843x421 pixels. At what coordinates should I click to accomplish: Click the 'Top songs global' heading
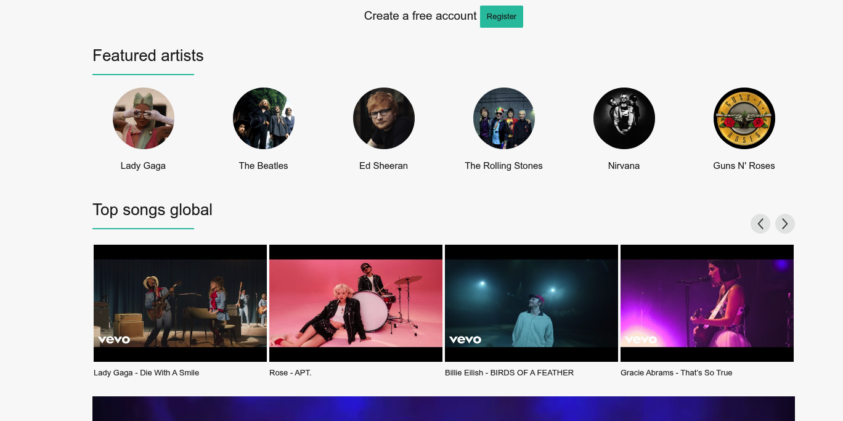pyautogui.click(x=152, y=210)
